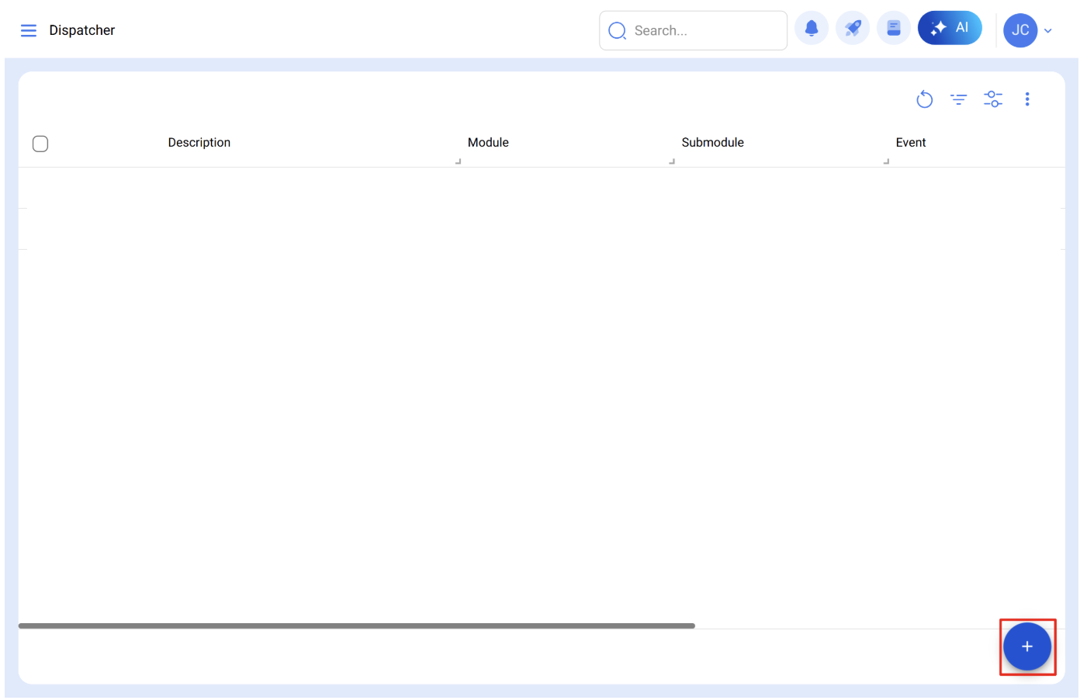This screenshot has height=700, width=1080.
Task: Click the Dispatcher title
Action: [81, 30]
